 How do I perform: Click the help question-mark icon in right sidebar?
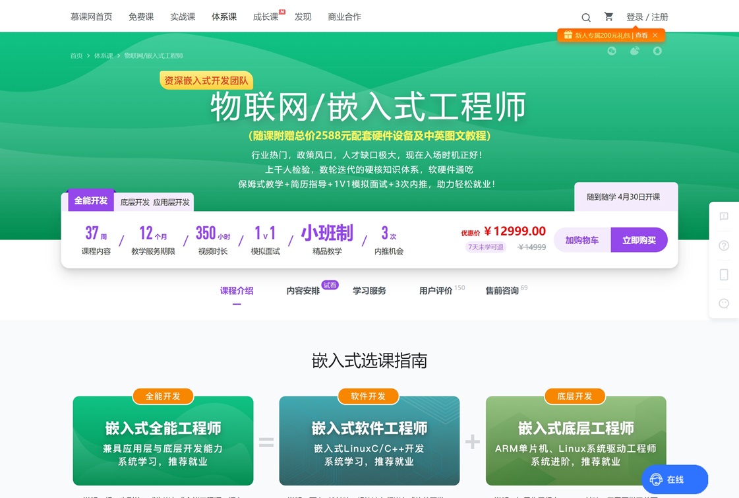pyautogui.click(x=723, y=245)
